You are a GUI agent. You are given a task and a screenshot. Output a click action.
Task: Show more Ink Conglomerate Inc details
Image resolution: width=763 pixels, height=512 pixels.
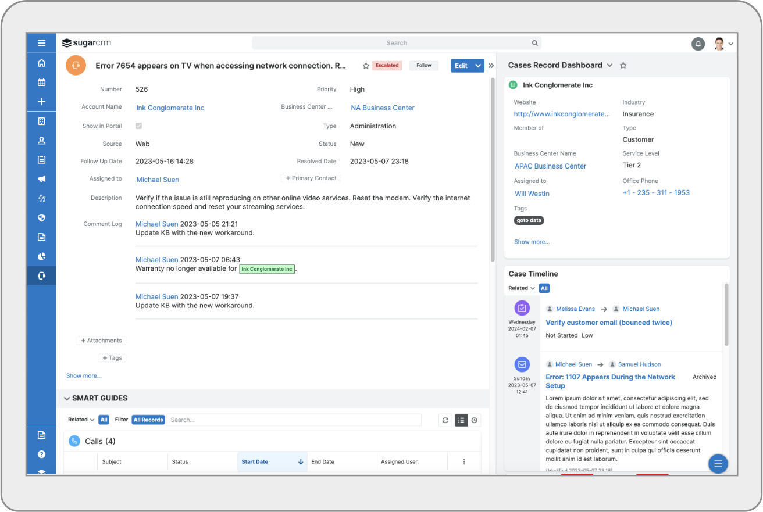click(532, 242)
